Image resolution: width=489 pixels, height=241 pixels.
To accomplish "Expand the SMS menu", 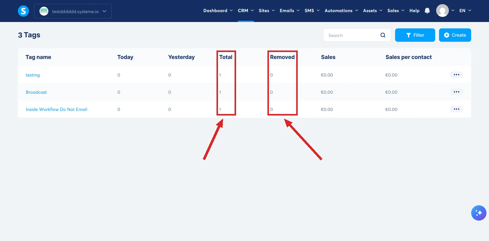I will click(312, 11).
